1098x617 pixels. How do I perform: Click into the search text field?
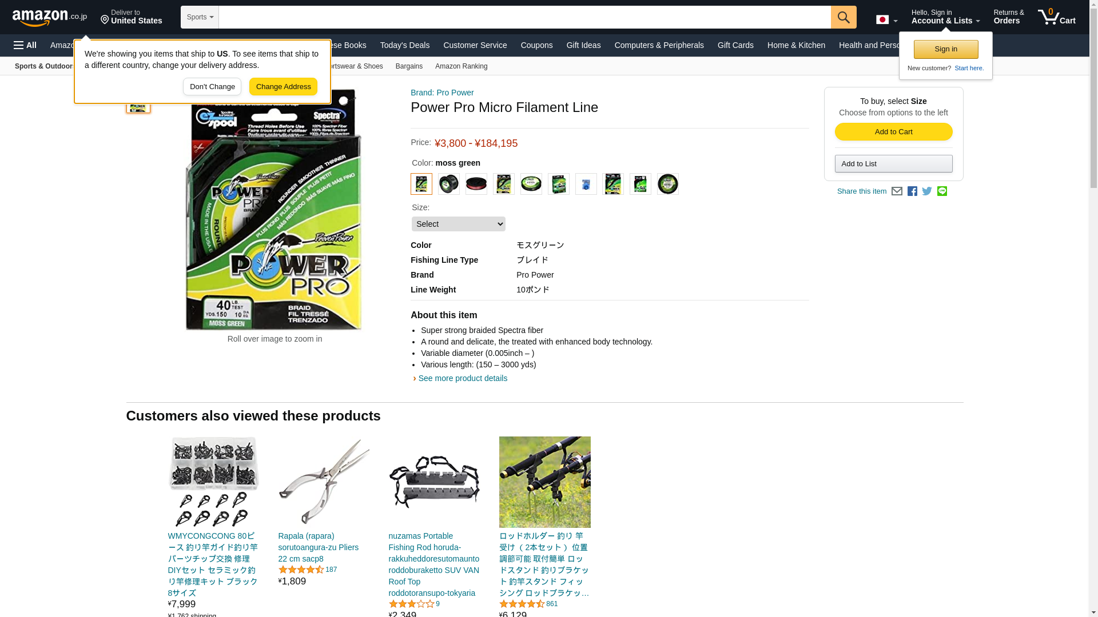point(524,17)
